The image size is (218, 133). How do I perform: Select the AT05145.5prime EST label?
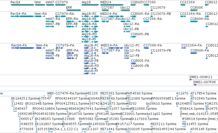(203, 129)
